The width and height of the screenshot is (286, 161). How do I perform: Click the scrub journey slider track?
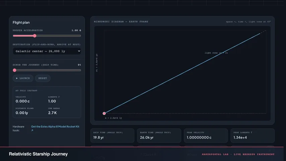point(47,70)
